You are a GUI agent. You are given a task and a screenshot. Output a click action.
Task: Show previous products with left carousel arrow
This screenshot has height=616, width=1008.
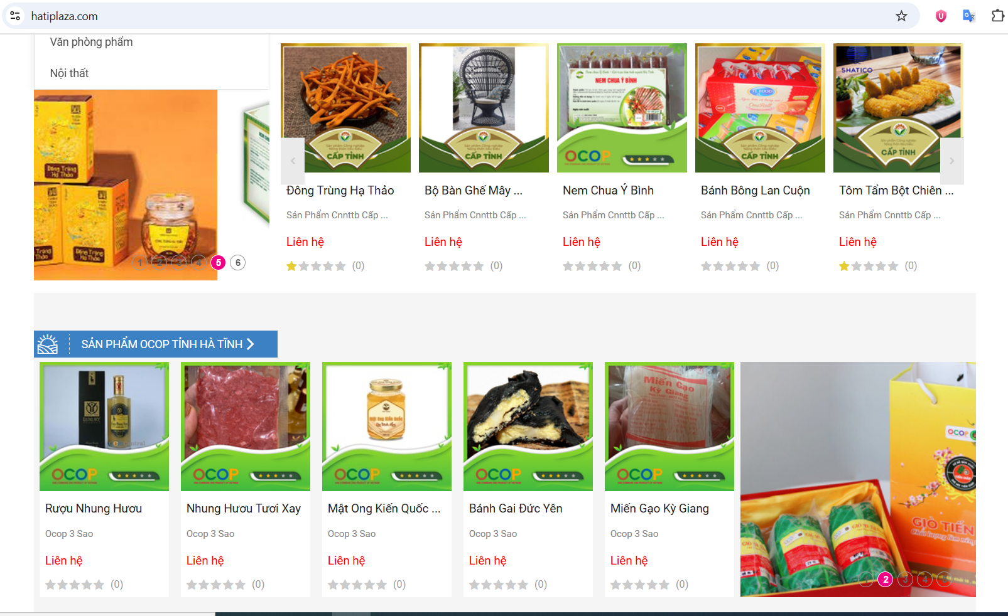pyautogui.click(x=293, y=161)
